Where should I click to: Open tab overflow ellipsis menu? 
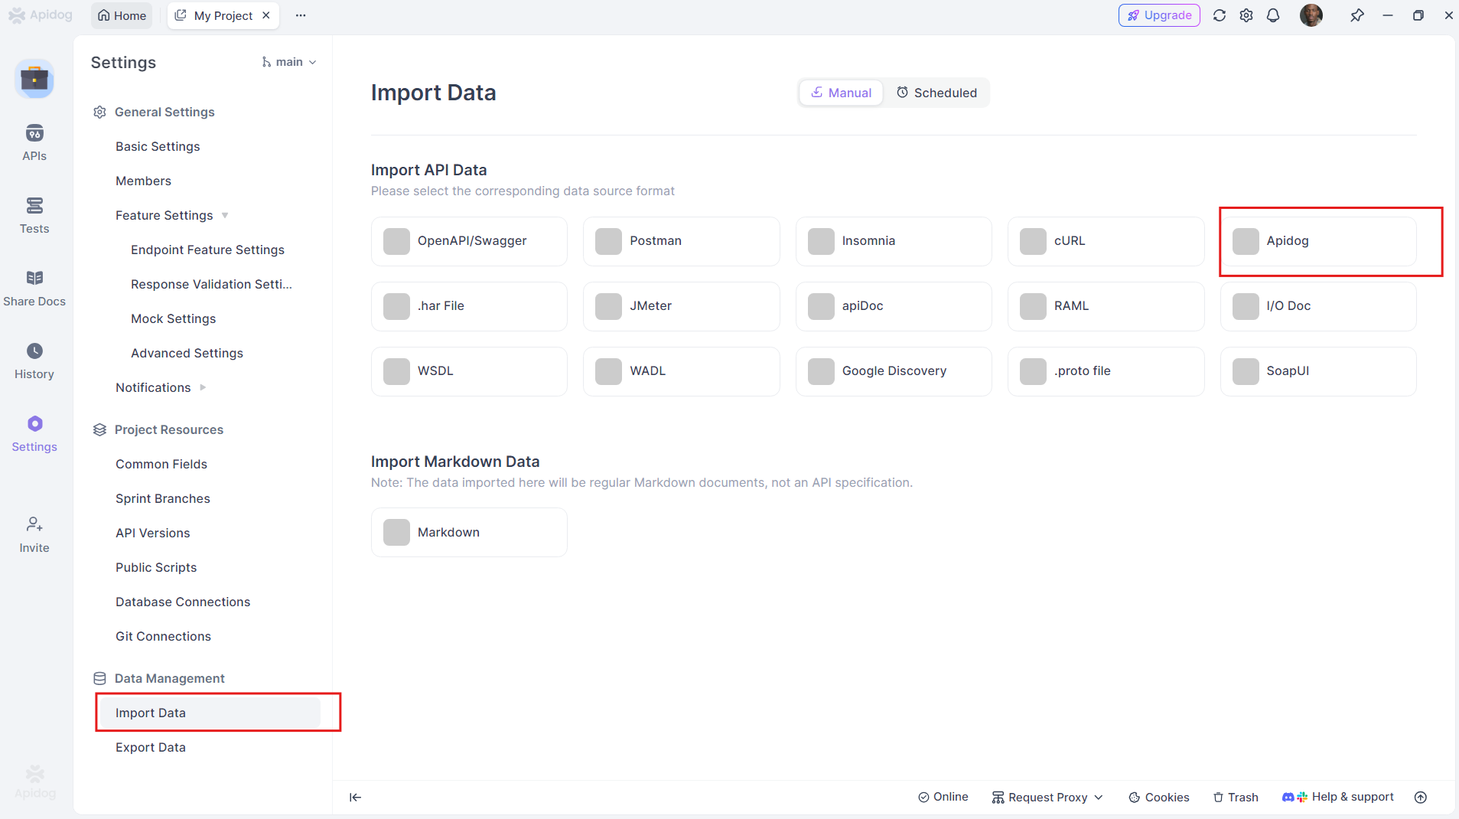pos(301,15)
